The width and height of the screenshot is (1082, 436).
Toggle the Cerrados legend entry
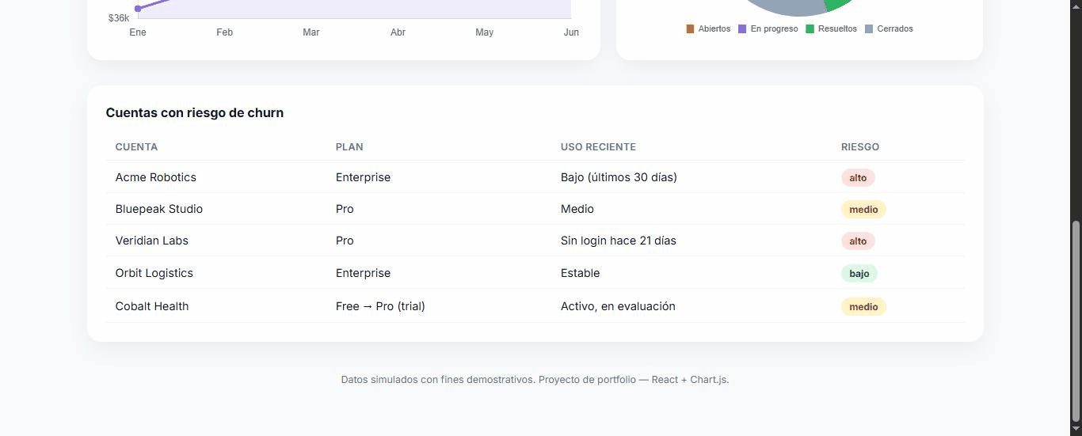(x=889, y=28)
